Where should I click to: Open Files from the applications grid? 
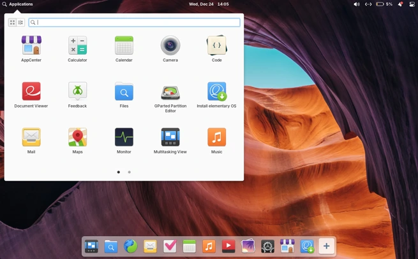[124, 95]
